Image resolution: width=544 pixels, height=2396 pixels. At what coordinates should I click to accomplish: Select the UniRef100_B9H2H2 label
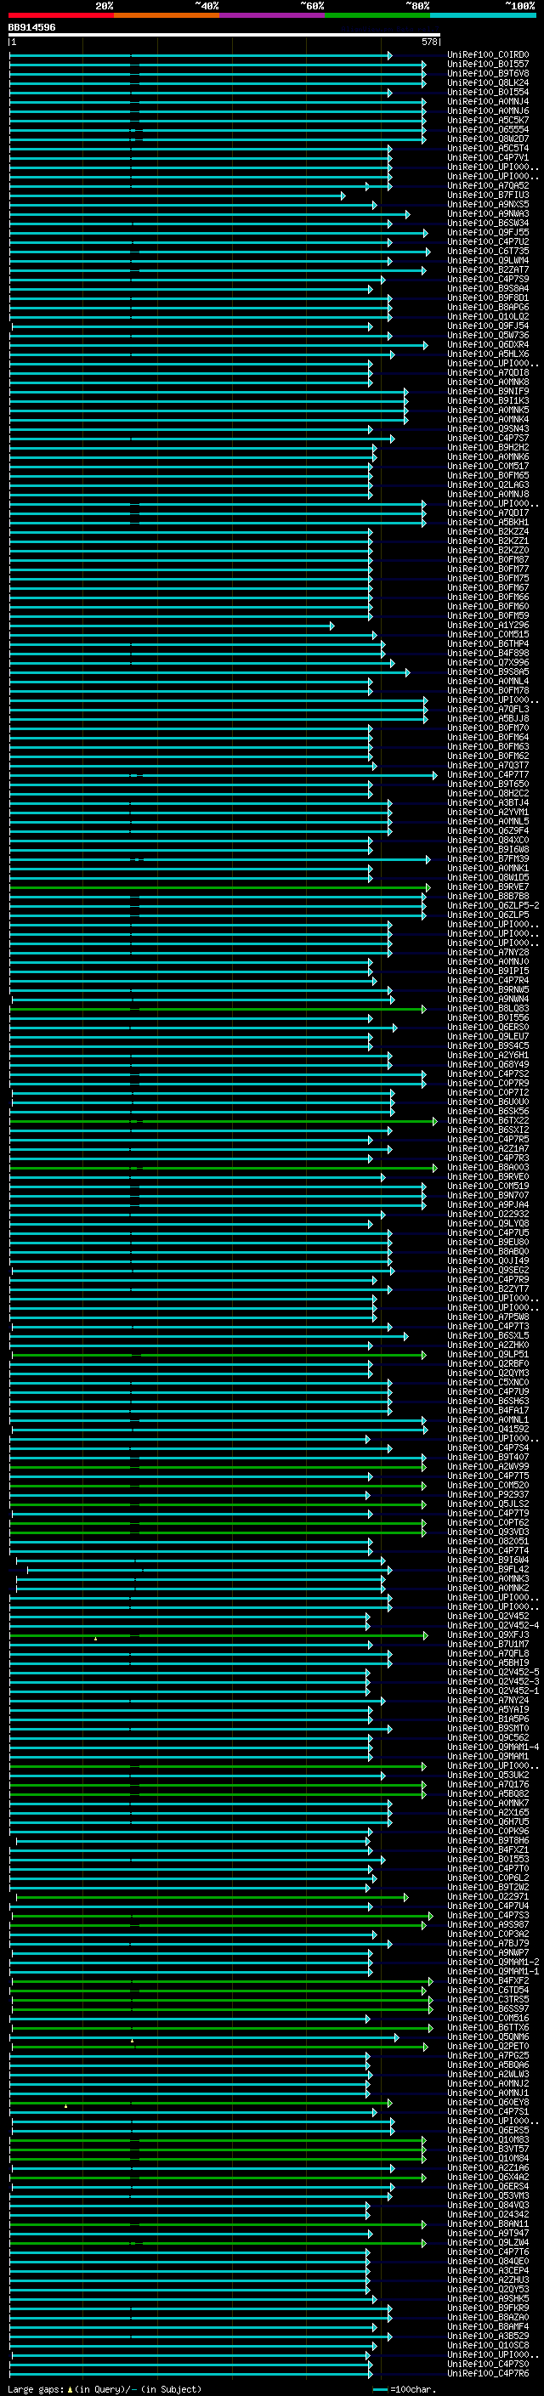click(488, 447)
